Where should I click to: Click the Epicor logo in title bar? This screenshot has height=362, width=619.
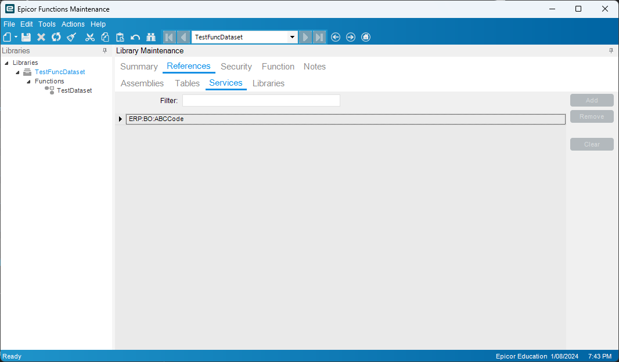click(x=9, y=9)
